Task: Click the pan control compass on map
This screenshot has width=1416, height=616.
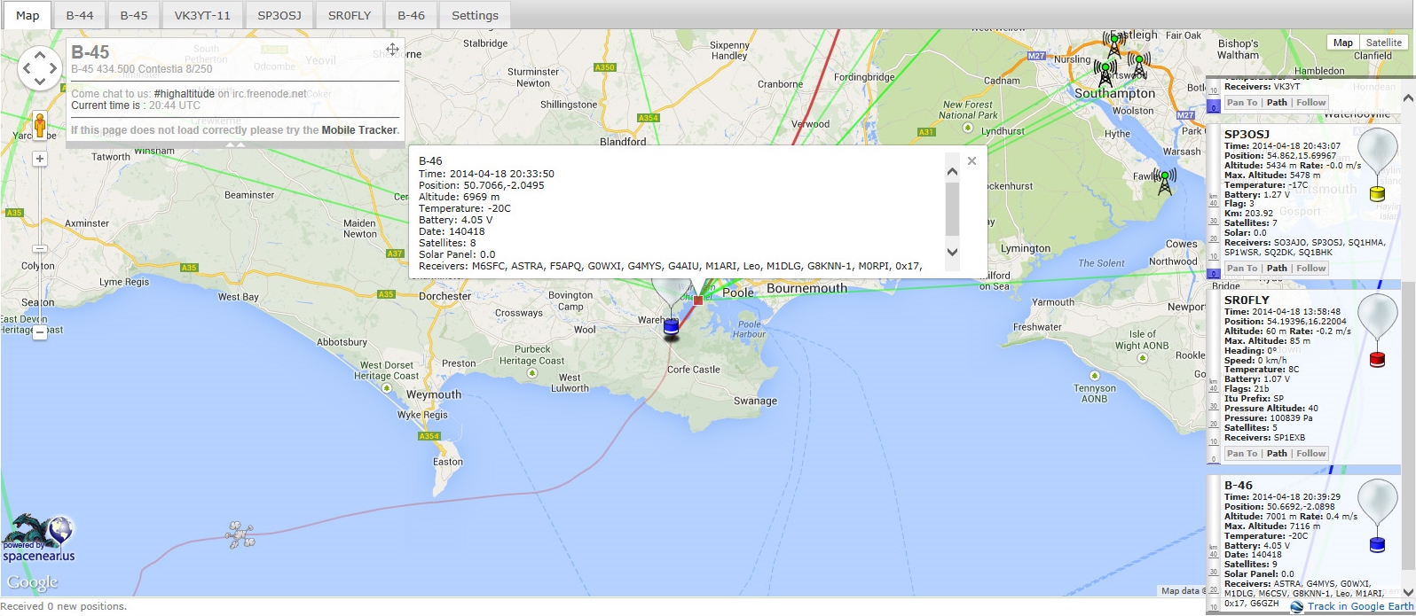Action: 40,68
